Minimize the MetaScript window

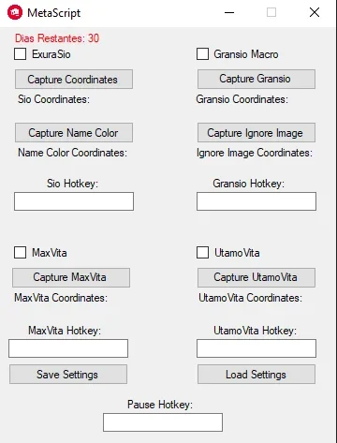229,13
